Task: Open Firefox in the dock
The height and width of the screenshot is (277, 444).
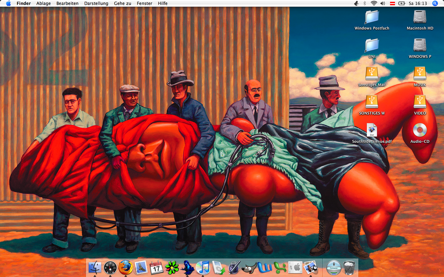Action: tap(126, 267)
